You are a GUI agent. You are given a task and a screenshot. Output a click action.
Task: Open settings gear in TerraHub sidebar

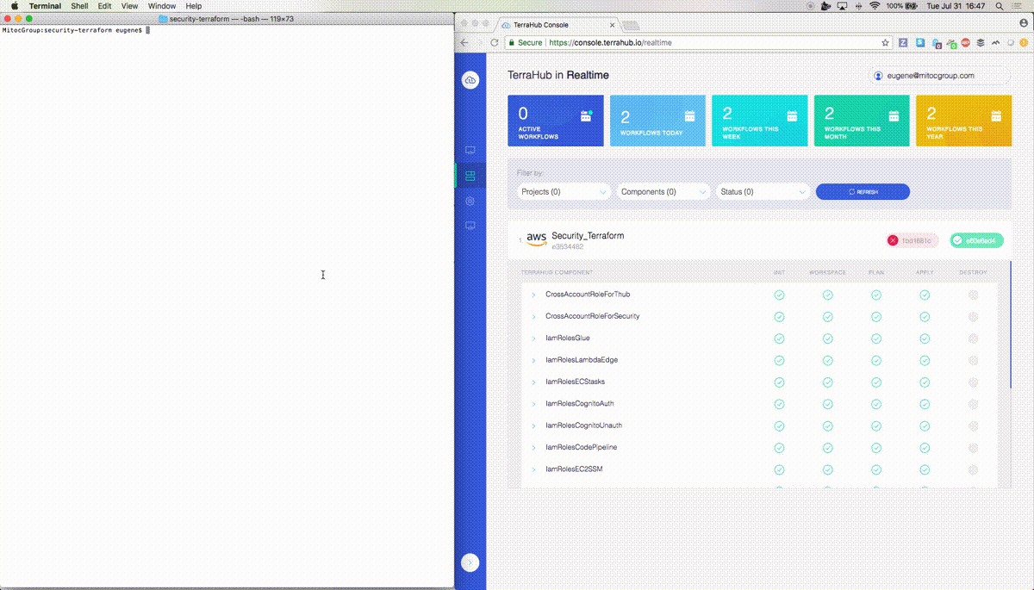(x=470, y=201)
